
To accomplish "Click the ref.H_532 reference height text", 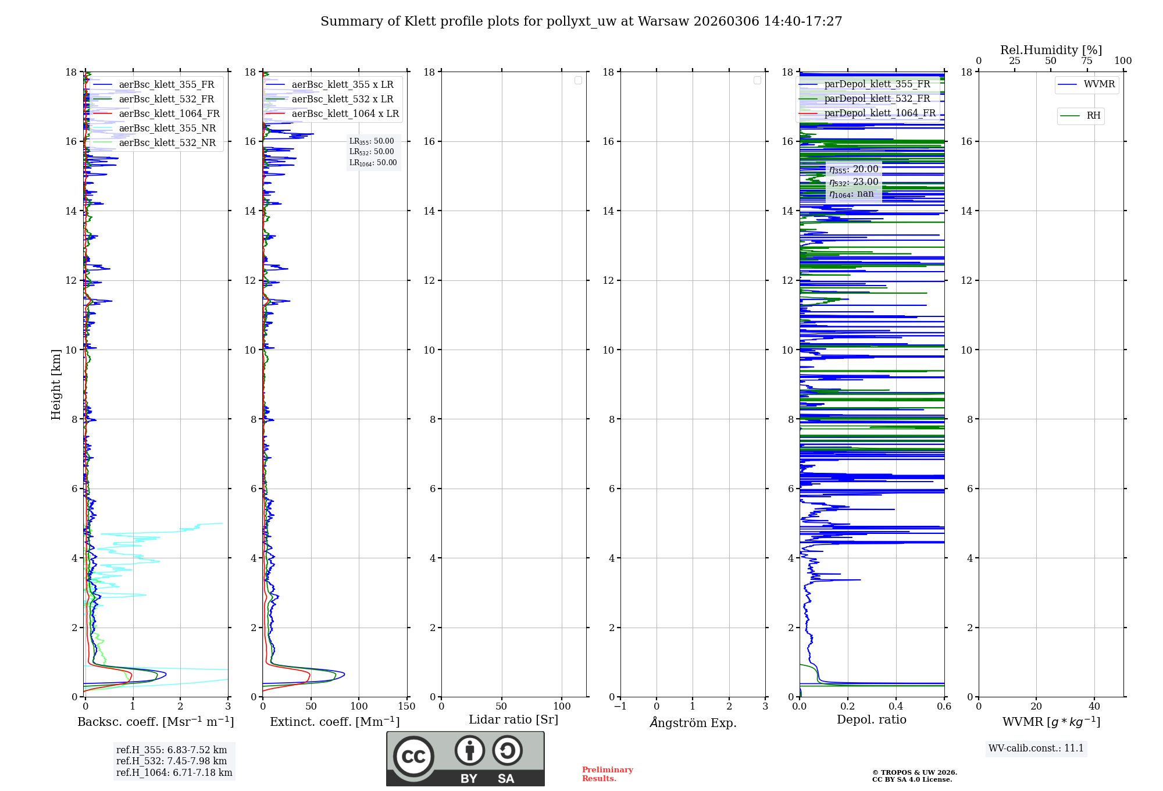I will [x=171, y=761].
